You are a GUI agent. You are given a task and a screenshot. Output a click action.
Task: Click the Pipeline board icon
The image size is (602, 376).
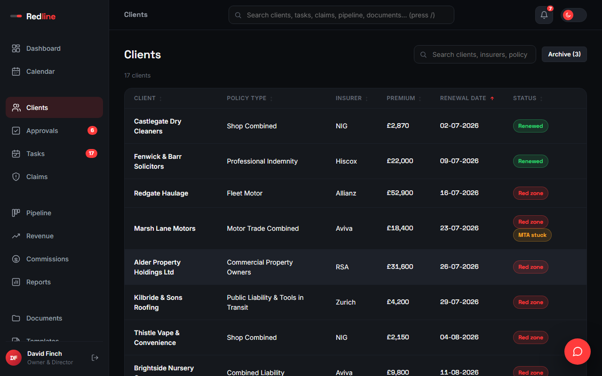[x=16, y=213]
